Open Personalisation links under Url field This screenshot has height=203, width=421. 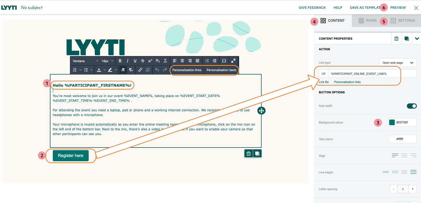347,82
